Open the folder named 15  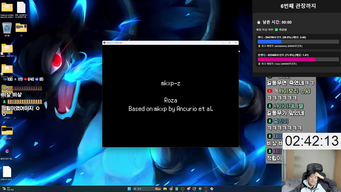pos(21,29)
